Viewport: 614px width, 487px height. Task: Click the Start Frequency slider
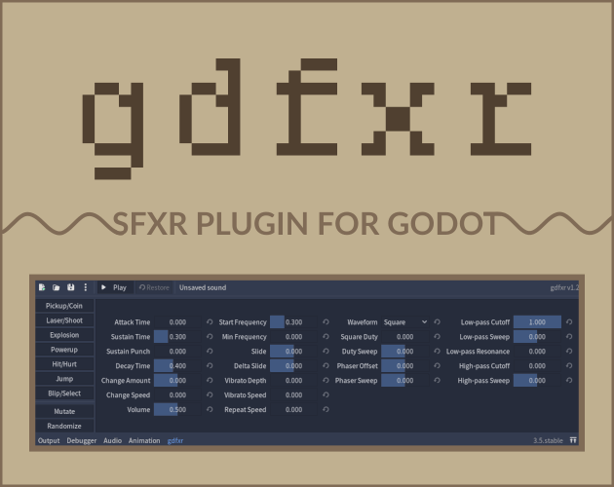pos(293,322)
